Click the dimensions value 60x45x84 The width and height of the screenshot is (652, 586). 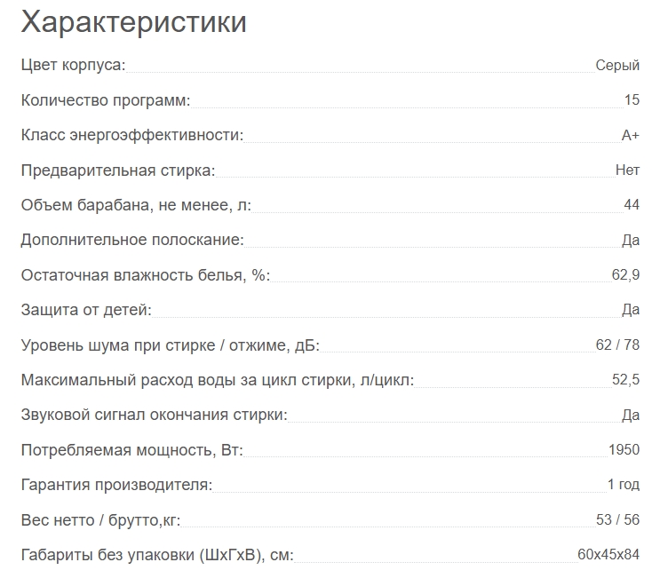(608, 555)
